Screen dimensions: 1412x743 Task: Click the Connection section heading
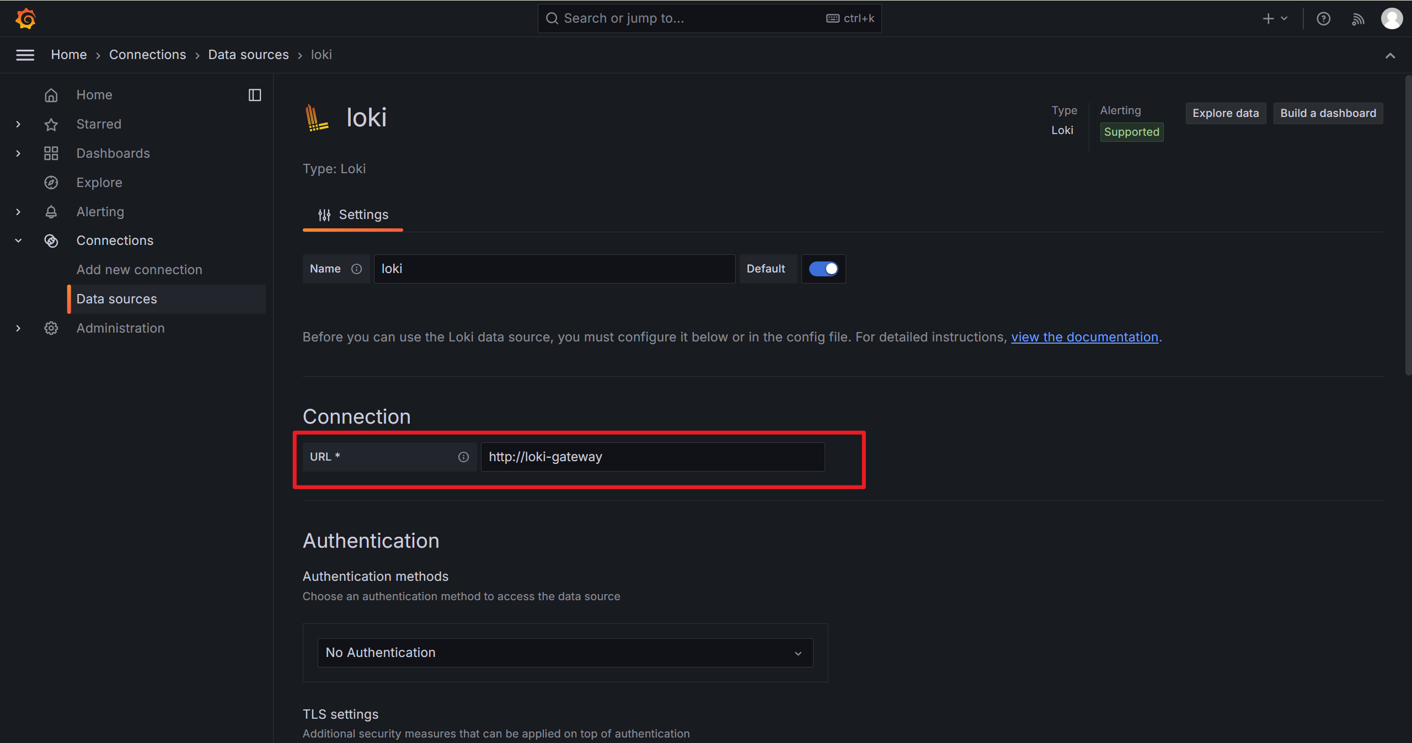(x=357, y=416)
